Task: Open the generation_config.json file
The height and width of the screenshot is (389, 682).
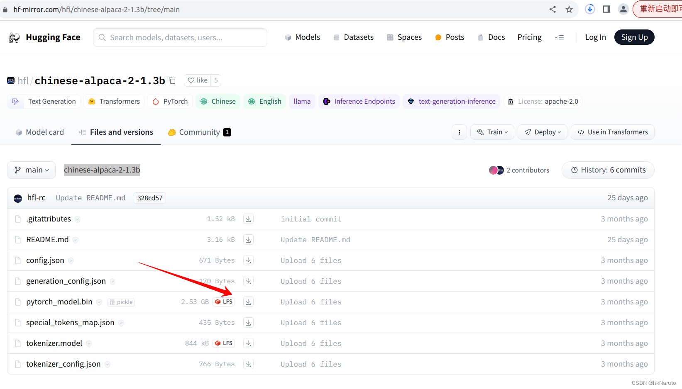Action: coord(66,281)
